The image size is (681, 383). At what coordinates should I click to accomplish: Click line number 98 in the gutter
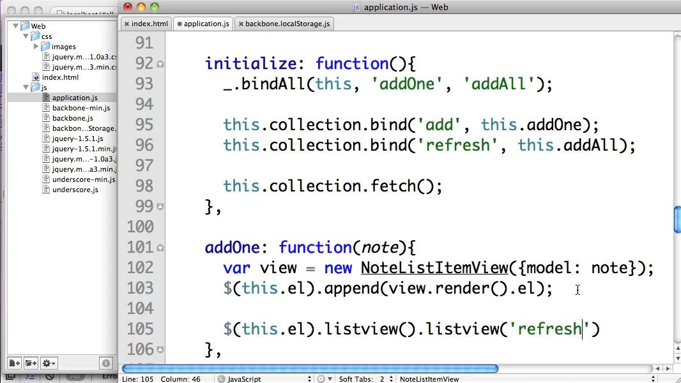[x=144, y=186]
